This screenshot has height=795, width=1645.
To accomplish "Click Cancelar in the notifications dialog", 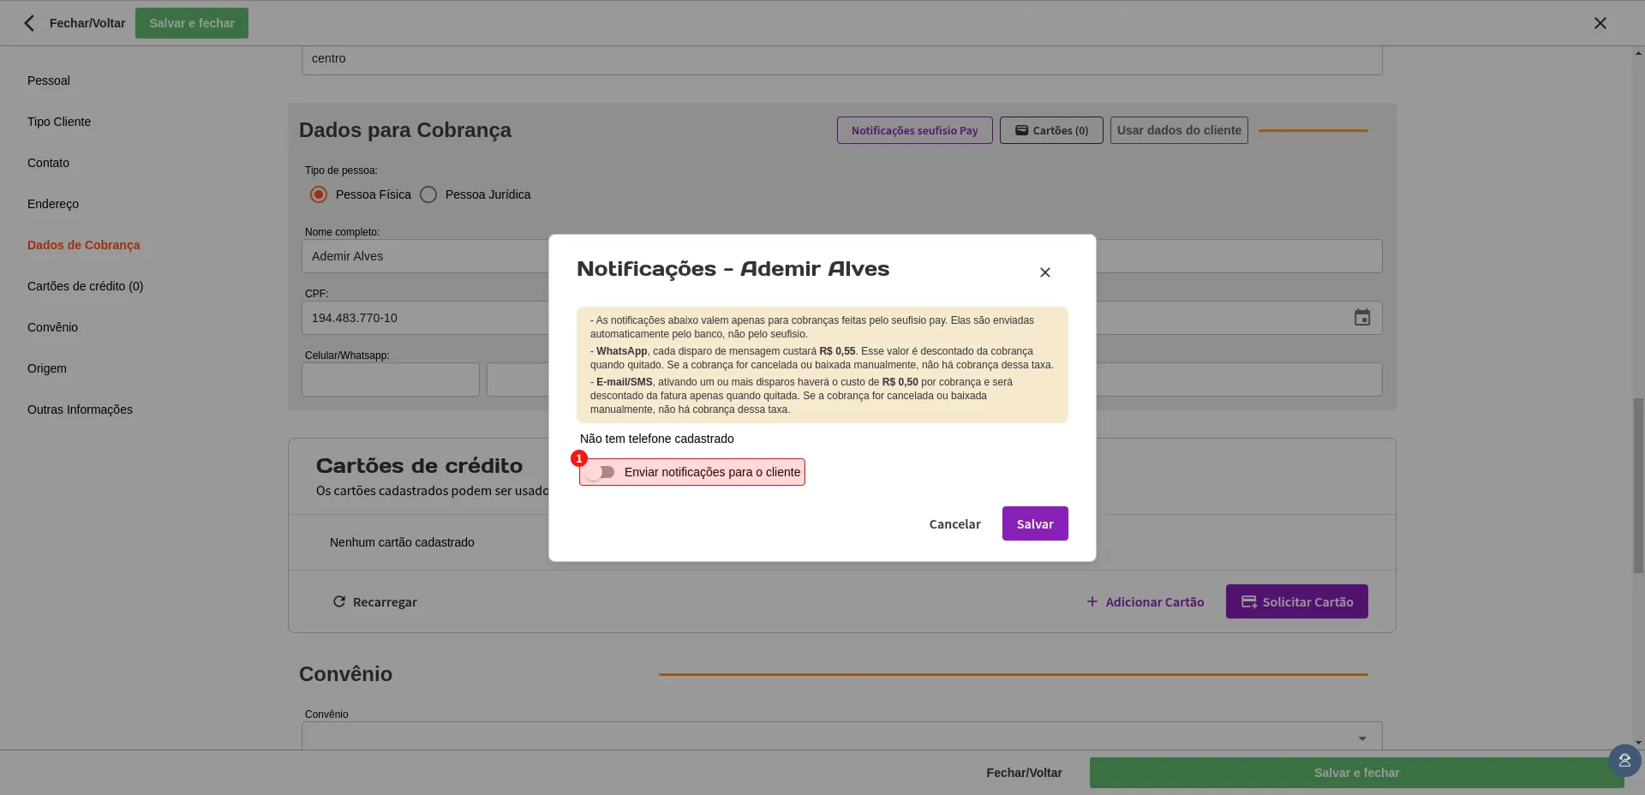I will (x=954, y=523).
